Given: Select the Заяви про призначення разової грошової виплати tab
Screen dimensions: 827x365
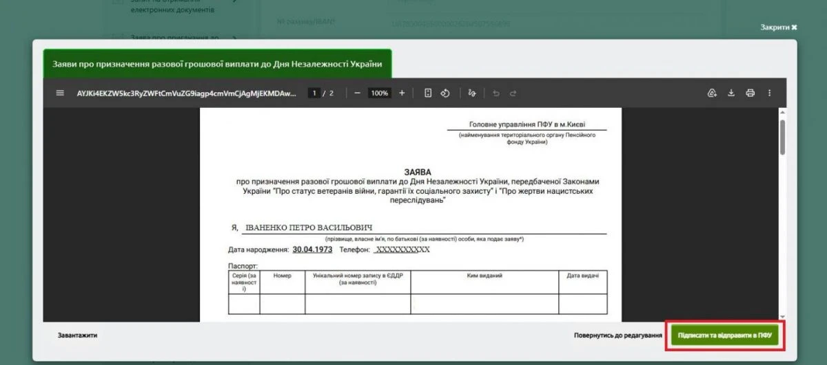Looking at the screenshot, I should click(217, 64).
